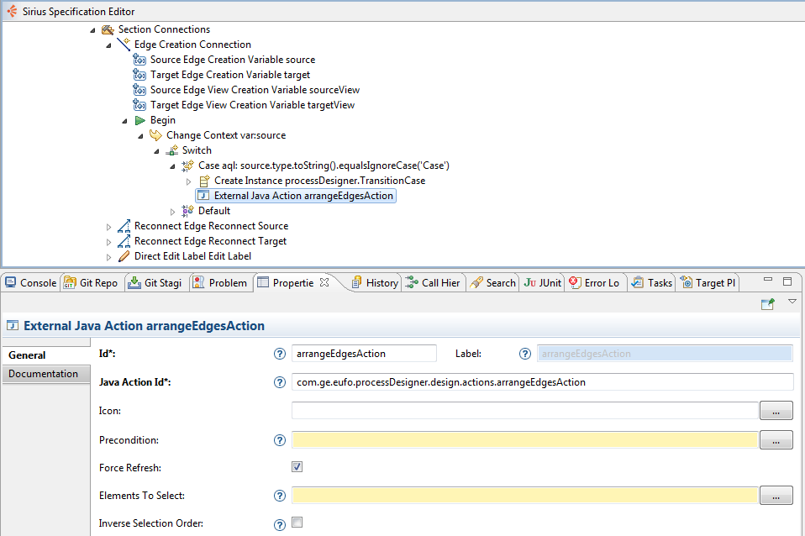
Task: Click the Edge Creation Connection tool icon
Action: (x=124, y=45)
